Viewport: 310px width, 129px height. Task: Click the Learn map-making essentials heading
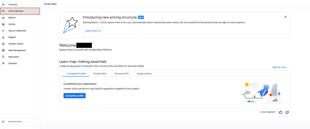pos(83,62)
